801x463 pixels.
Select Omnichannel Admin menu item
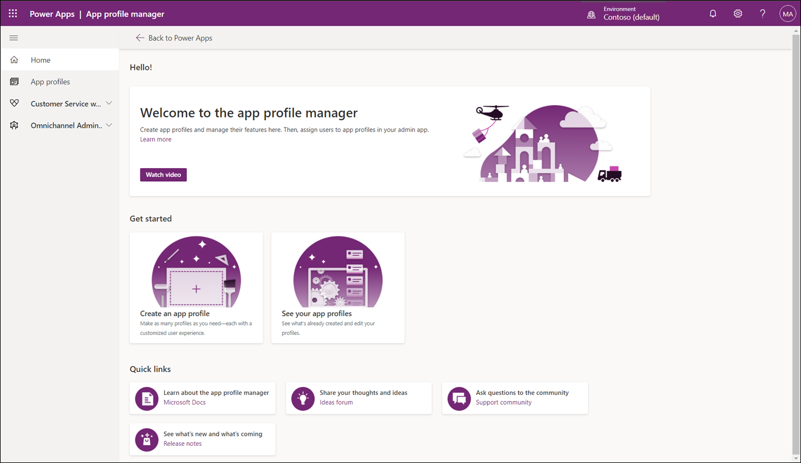click(x=59, y=125)
